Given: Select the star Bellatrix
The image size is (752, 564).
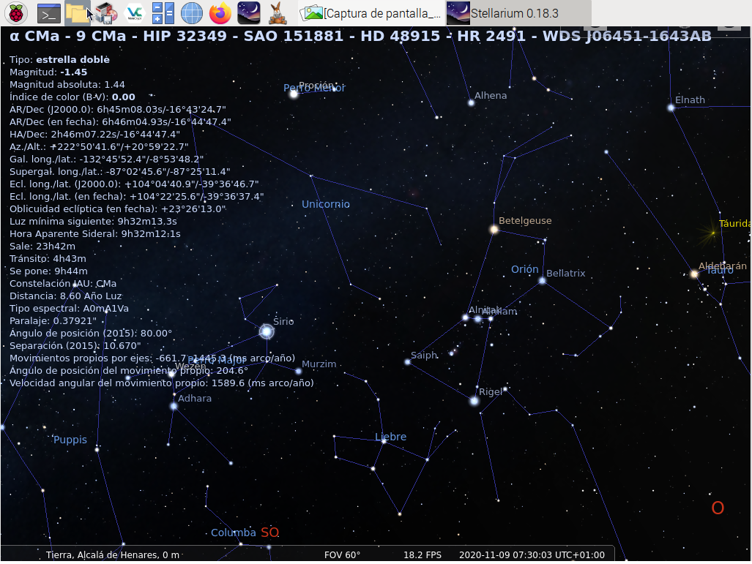Looking at the screenshot, I should (542, 280).
